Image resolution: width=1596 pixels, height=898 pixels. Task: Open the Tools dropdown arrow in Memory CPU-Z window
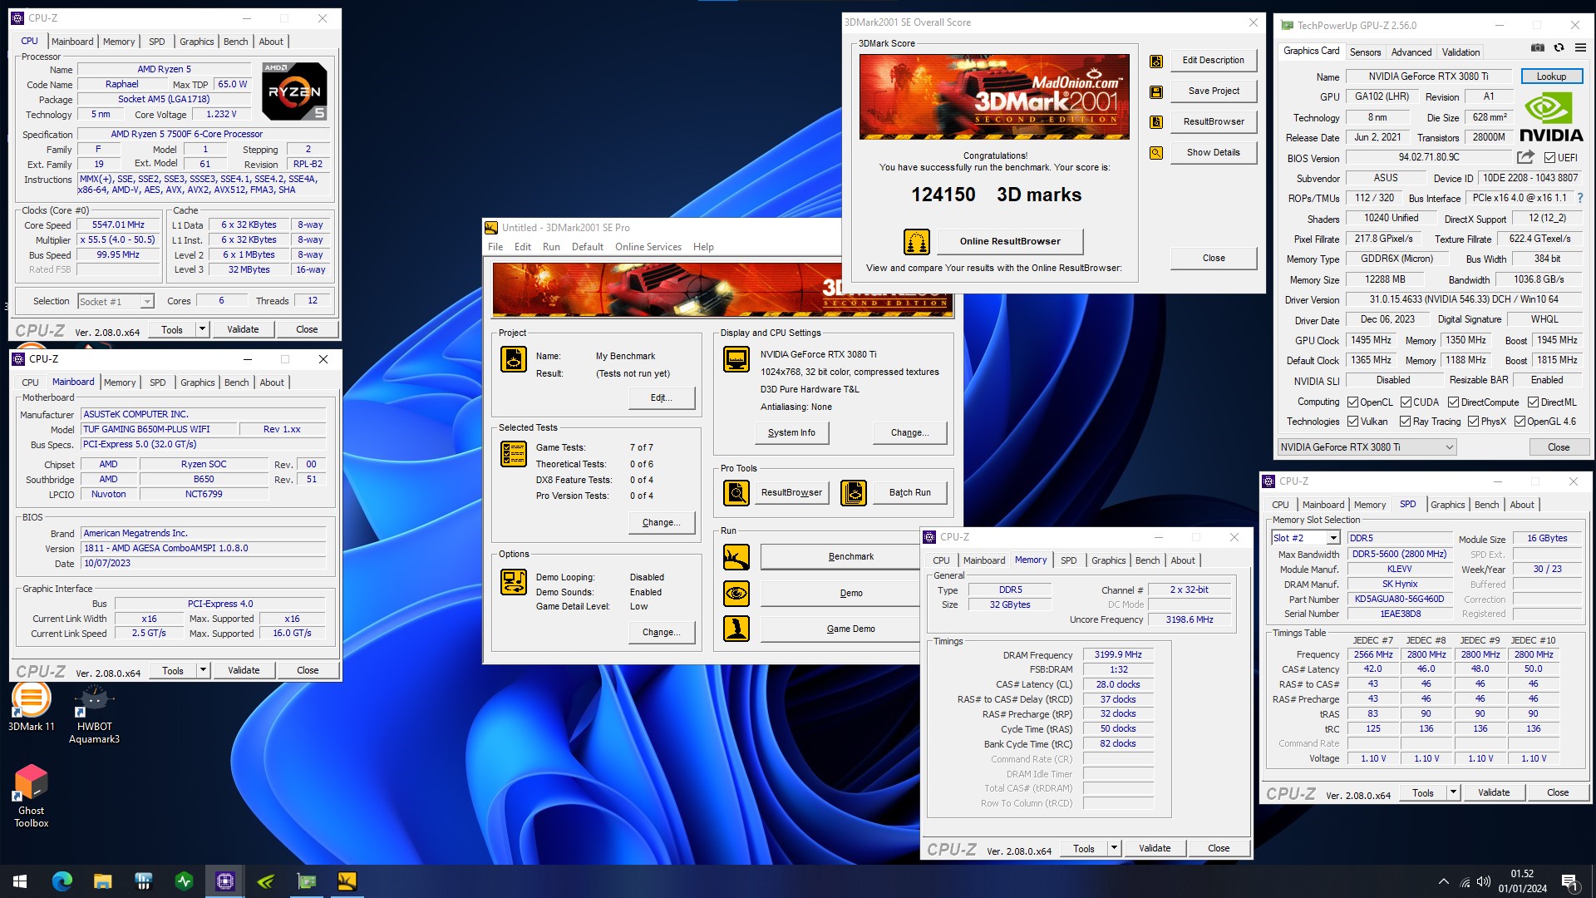pos(1114,848)
